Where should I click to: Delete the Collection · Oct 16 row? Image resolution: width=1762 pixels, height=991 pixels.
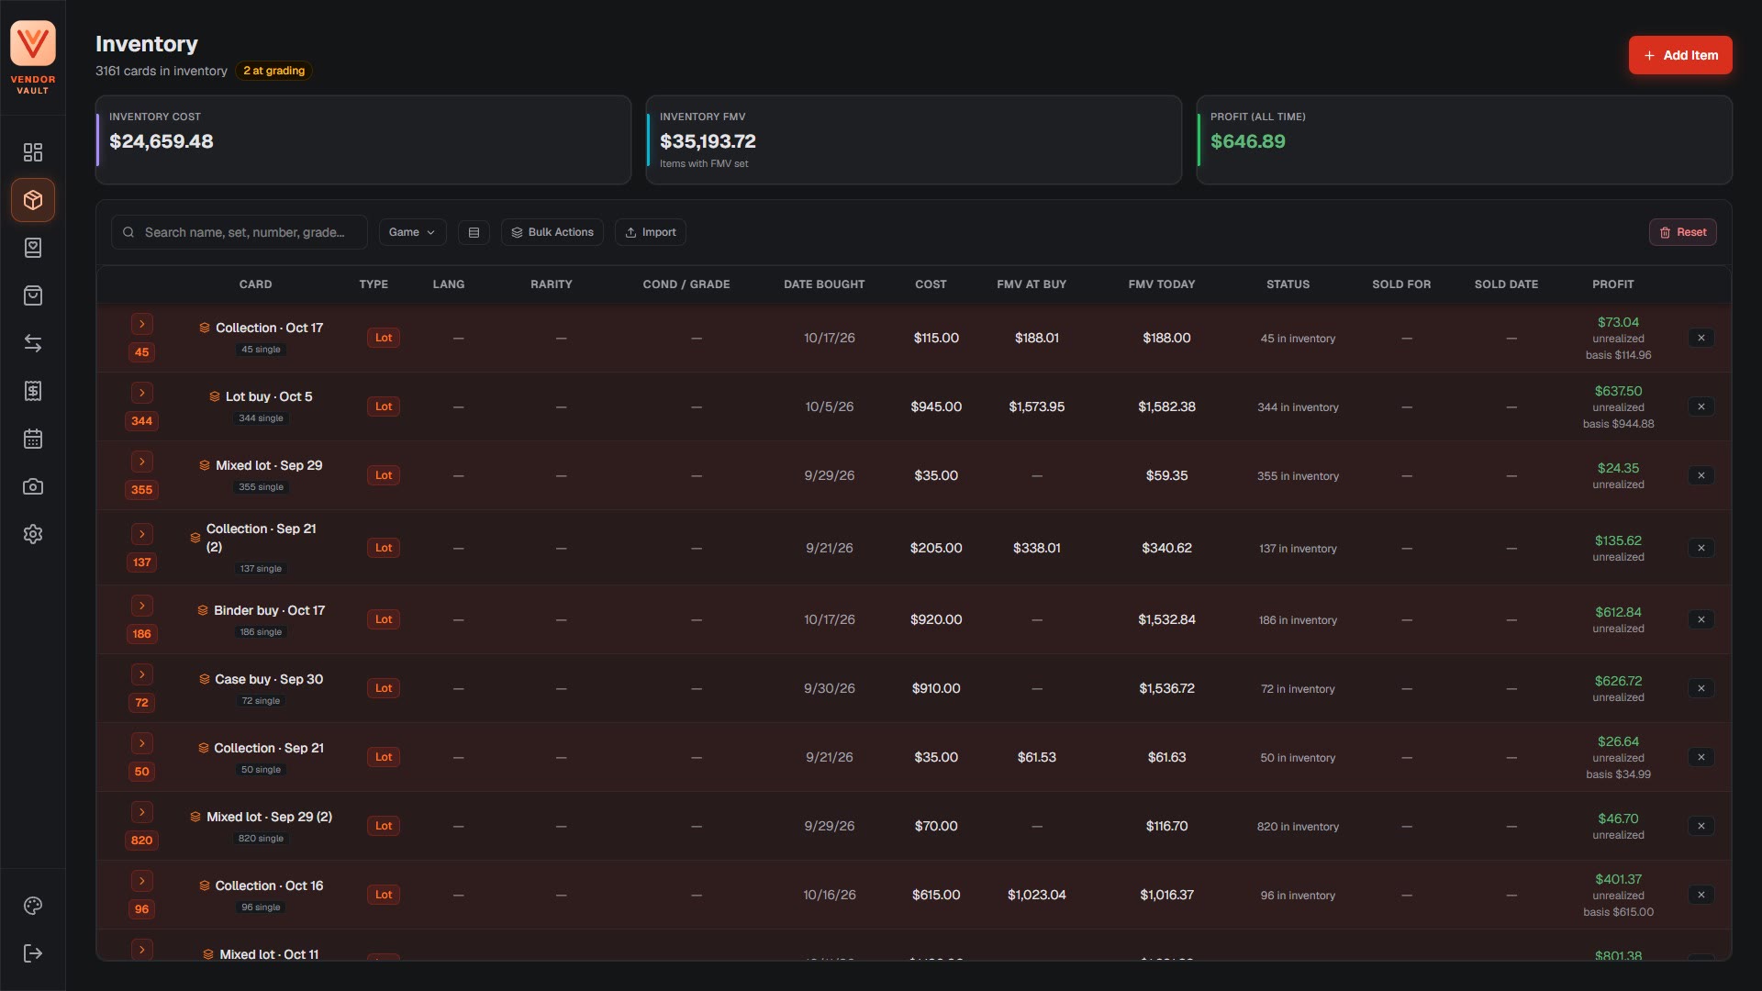point(1701,895)
